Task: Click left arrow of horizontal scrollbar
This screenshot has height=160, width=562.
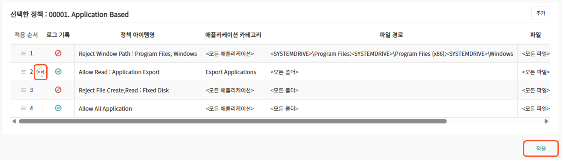Action: 14,121
